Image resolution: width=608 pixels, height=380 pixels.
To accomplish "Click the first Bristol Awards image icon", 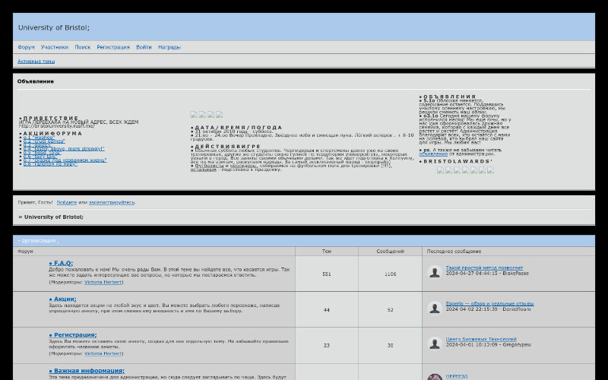I will [441, 170].
